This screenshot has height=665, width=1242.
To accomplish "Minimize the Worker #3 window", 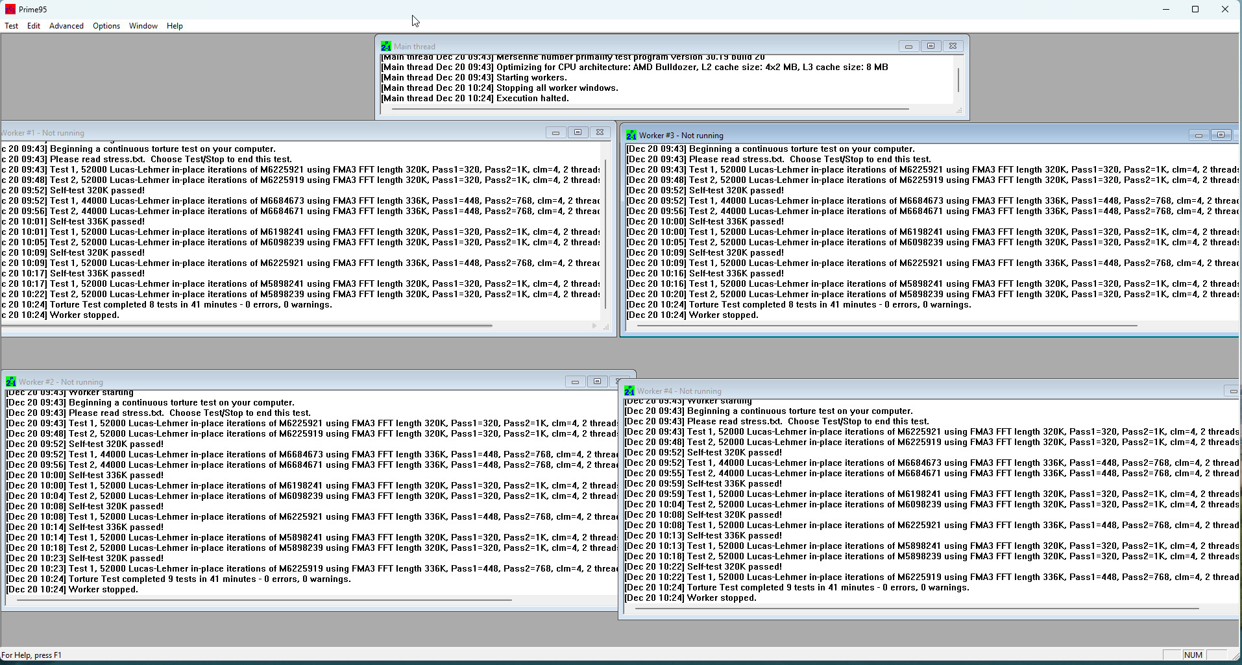I will [x=1199, y=135].
